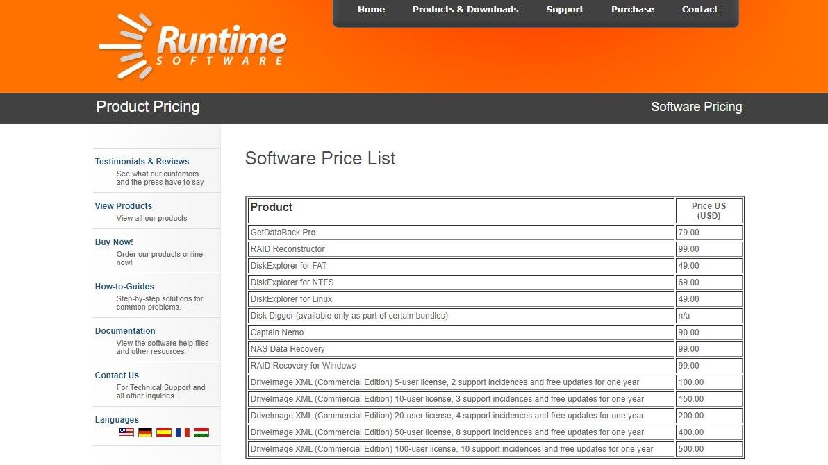The image size is (828, 465).
Task: Select Contact in the navigation bar
Action: [x=699, y=9]
